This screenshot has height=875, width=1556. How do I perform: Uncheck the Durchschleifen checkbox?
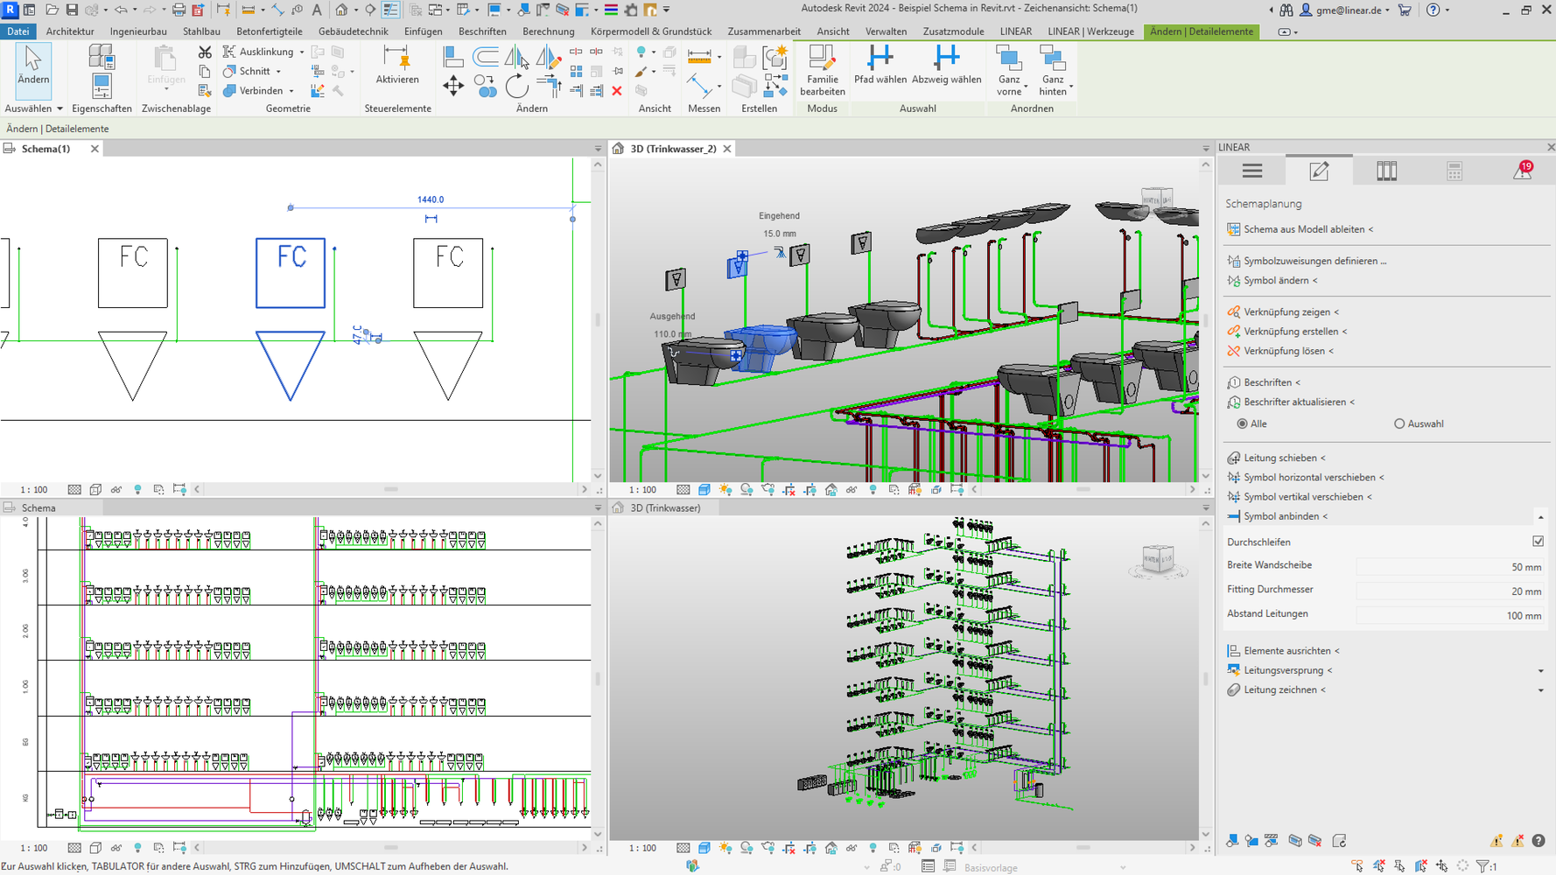1538,542
